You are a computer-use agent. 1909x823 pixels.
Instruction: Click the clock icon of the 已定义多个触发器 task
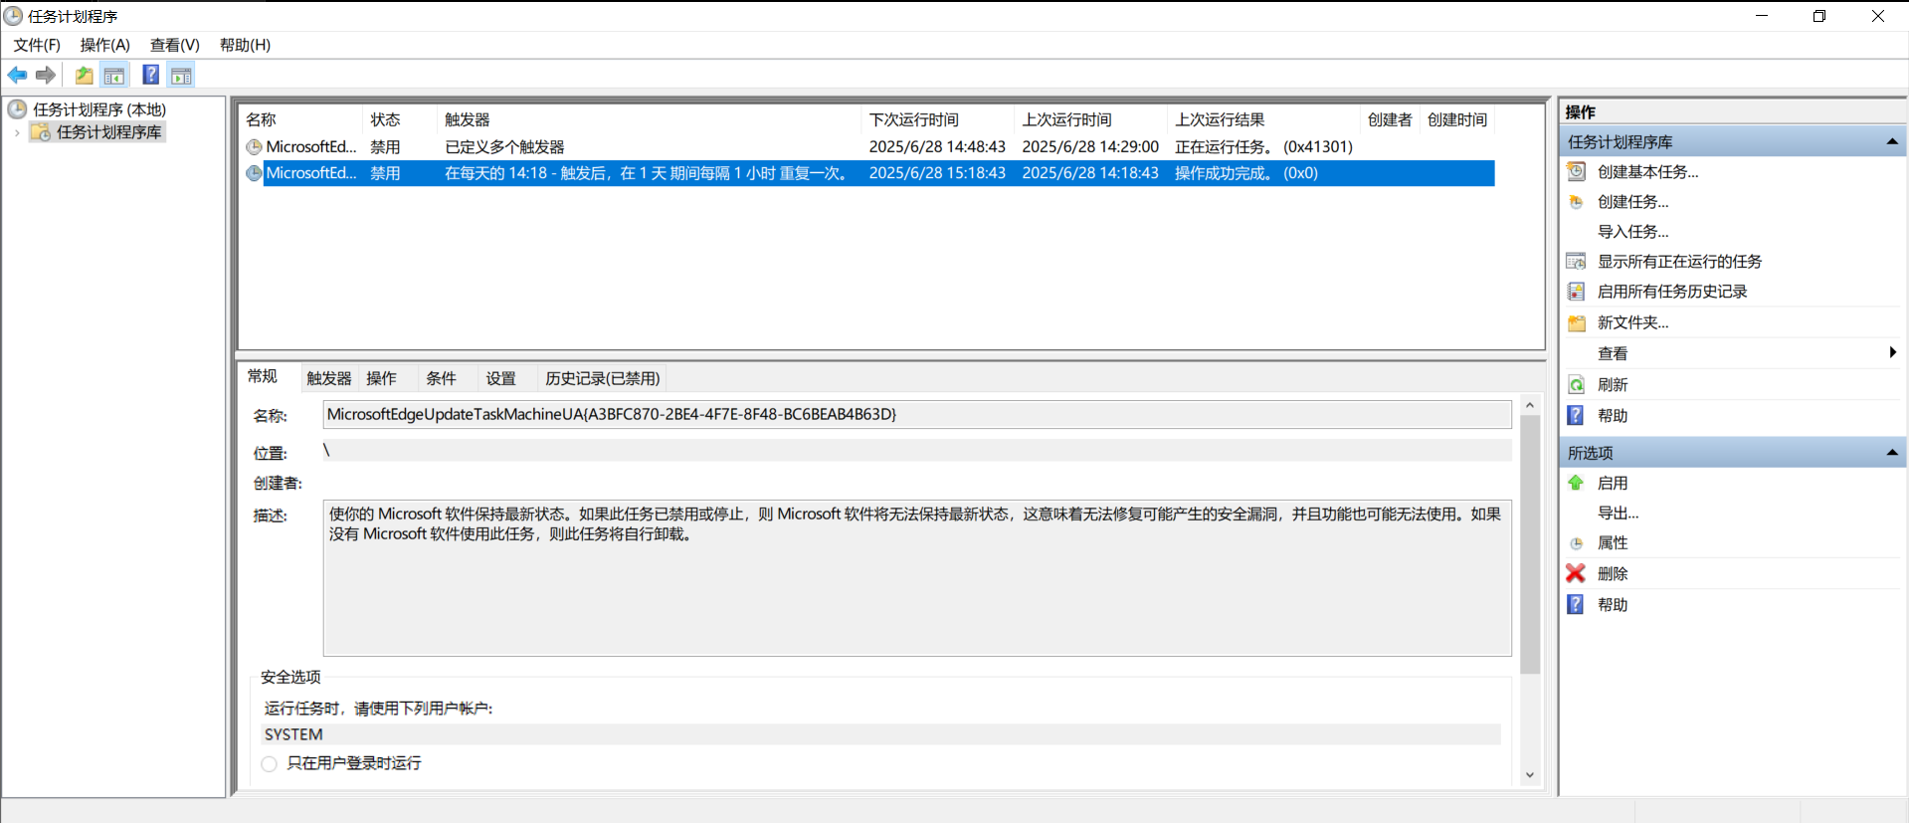(254, 147)
